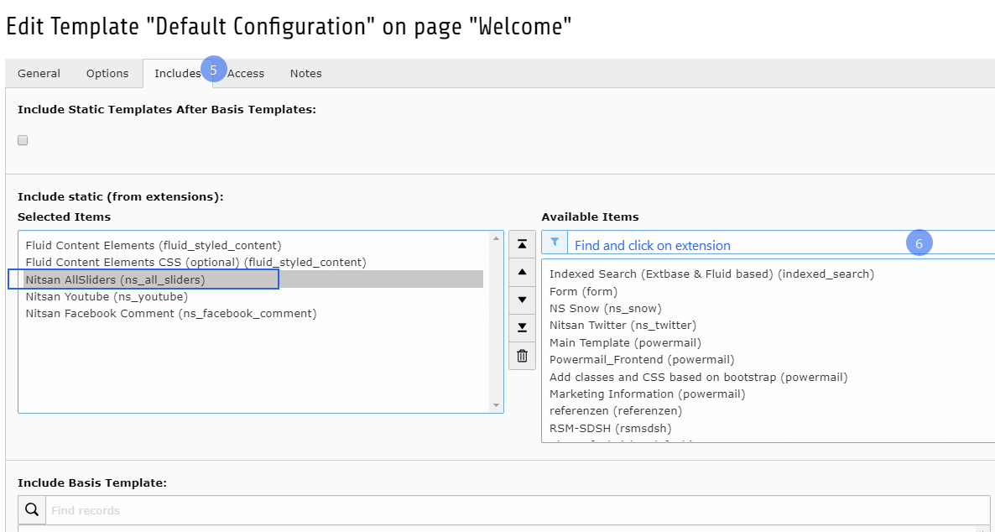The height and width of the screenshot is (532, 995).
Task: Click the filter funnel icon in Available Items
Action: (x=555, y=243)
